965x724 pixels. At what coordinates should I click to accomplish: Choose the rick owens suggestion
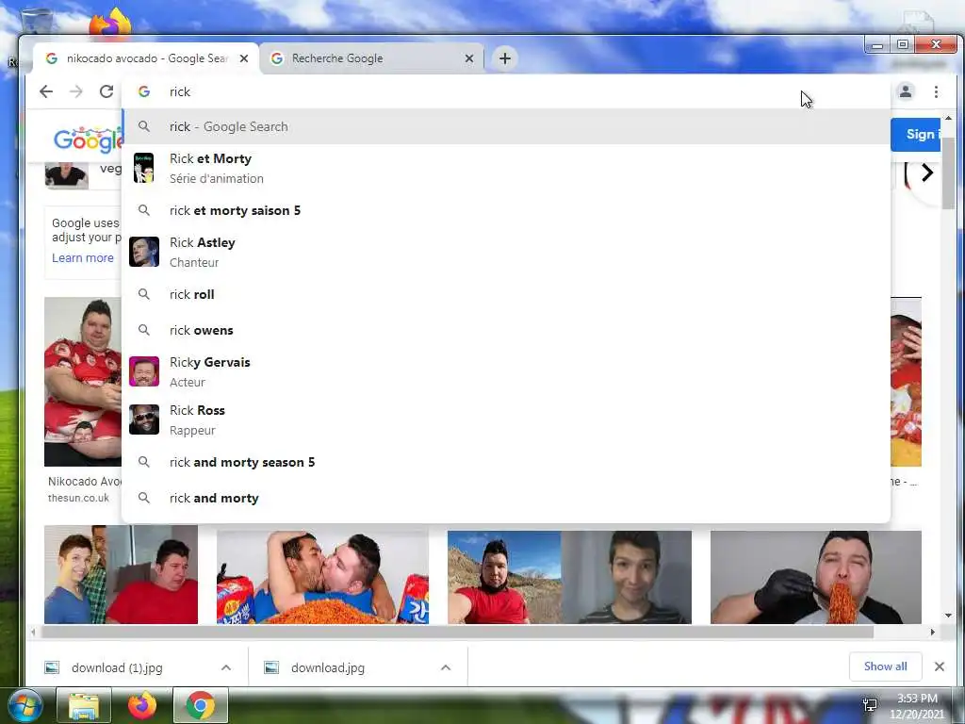[x=506, y=331]
